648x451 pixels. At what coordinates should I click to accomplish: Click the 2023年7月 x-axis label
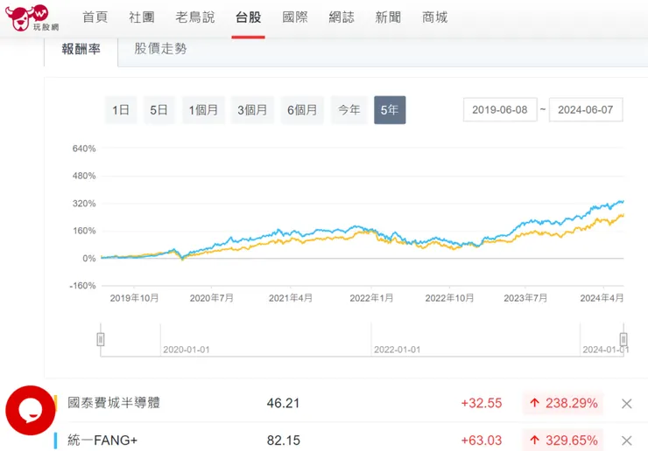pos(525,298)
